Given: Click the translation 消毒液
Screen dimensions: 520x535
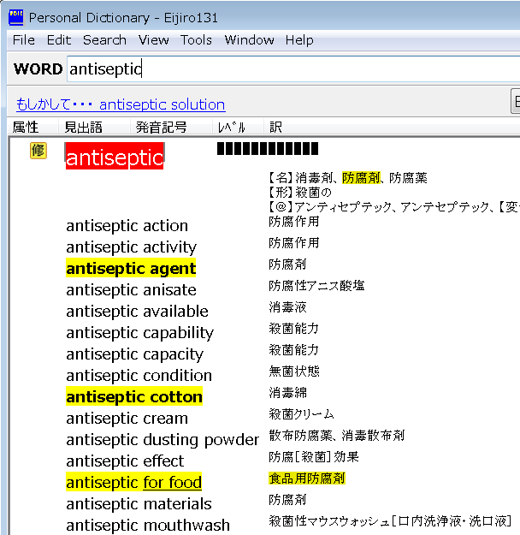Looking at the screenshot, I should pos(287,307).
